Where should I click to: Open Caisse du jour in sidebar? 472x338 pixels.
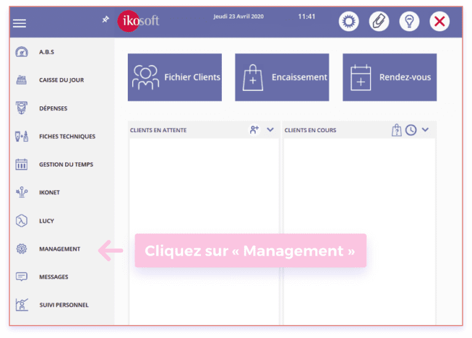[x=61, y=80]
